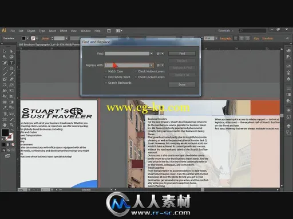Open the Color Guide panel icon
Image resolution: width=293 pixels, height=219 pixels.
288,57
